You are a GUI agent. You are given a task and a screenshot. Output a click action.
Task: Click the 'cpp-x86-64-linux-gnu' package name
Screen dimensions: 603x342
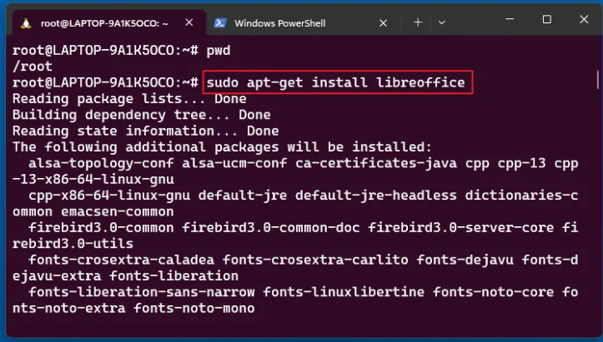[109, 196]
